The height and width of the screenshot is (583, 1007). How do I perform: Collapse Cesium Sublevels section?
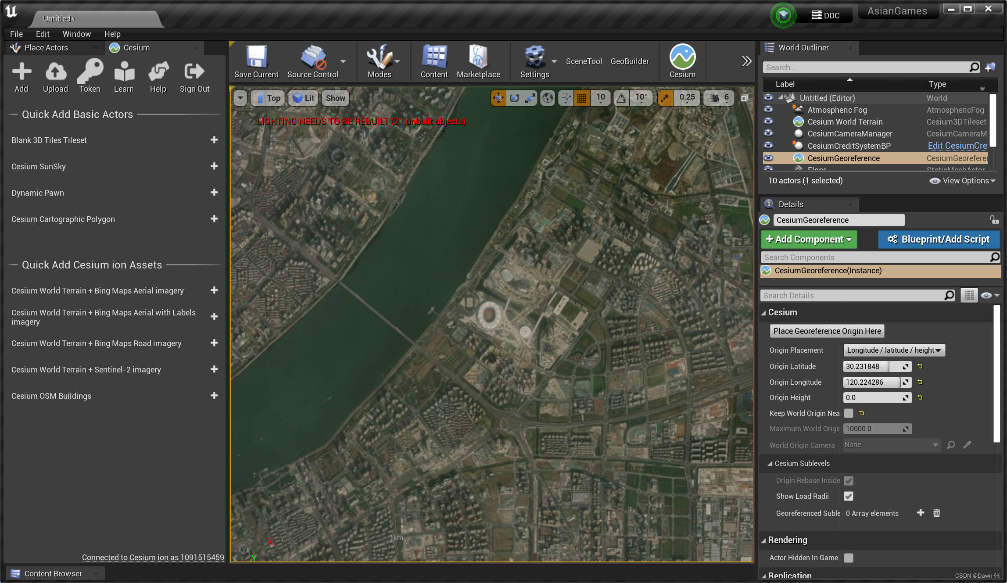point(770,464)
